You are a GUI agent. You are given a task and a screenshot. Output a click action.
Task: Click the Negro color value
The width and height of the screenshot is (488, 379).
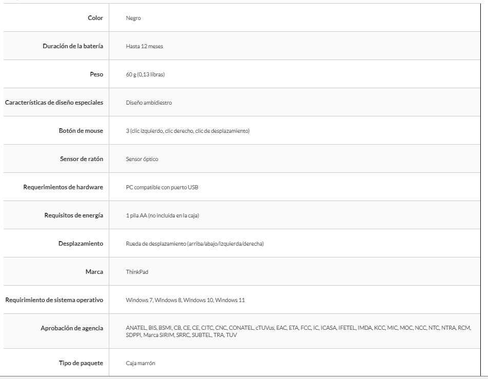(x=133, y=18)
